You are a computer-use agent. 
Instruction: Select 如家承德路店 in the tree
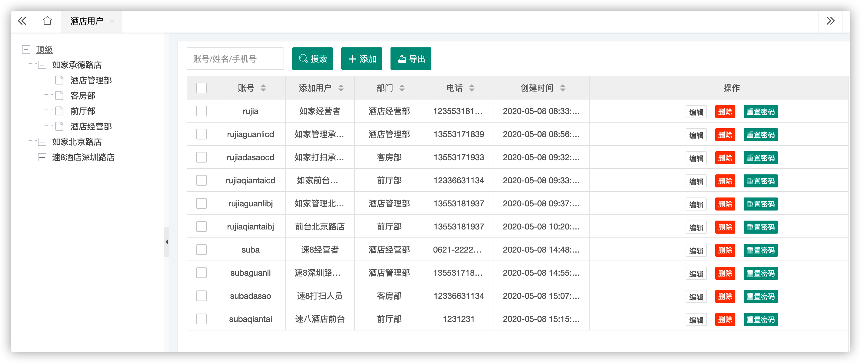(77, 65)
